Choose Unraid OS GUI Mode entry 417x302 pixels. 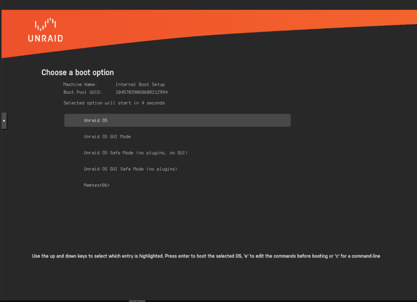tap(107, 137)
